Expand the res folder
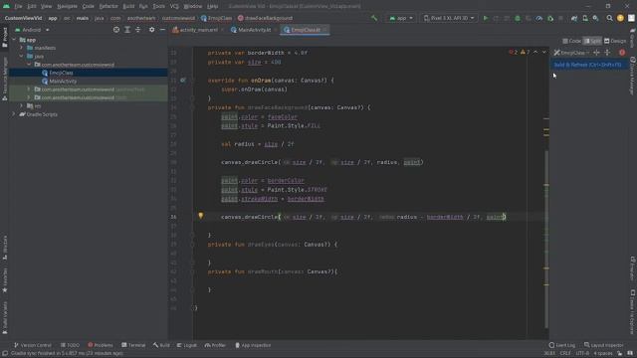The height and width of the screenshot is (358, 637). (22, 106)
